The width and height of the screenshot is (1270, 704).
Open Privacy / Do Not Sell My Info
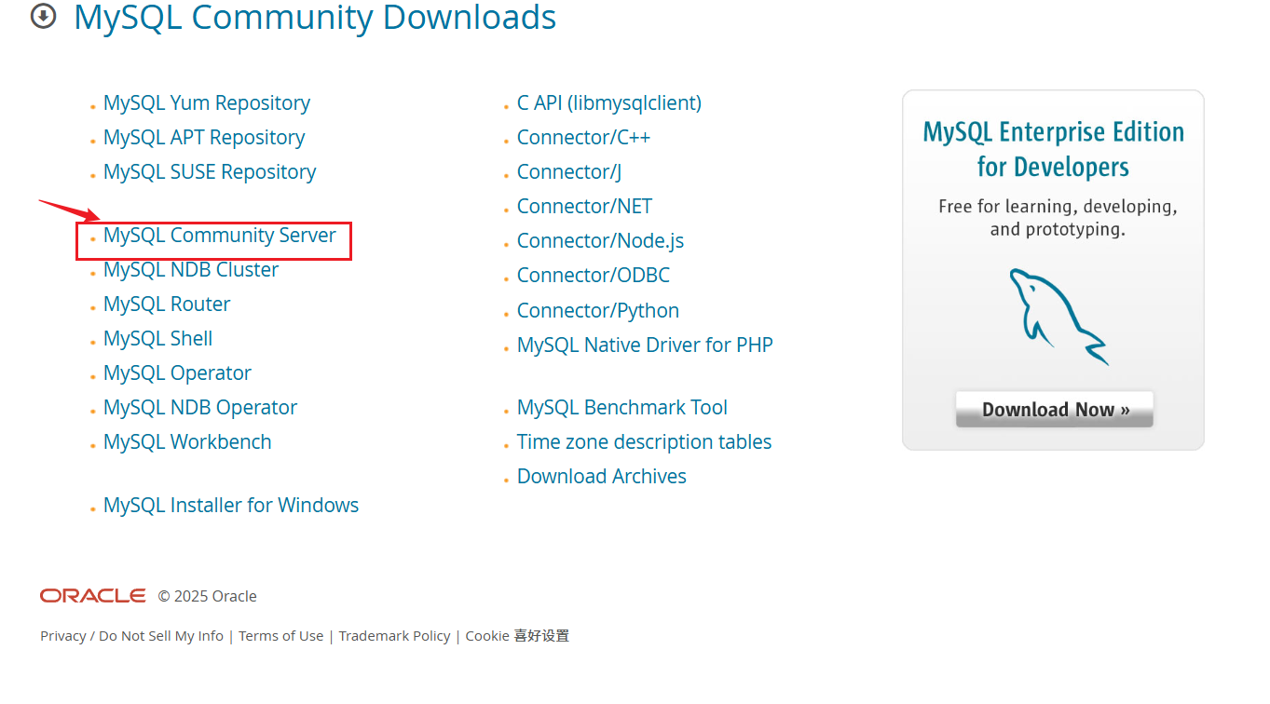point(131,636)
